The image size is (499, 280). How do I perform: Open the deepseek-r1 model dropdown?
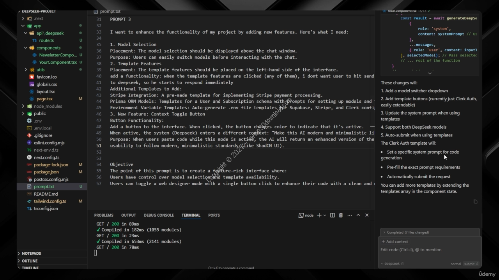pyautogui.click(x=392, y=264)
